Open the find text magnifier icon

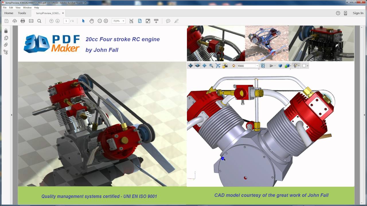coord(39,21)
